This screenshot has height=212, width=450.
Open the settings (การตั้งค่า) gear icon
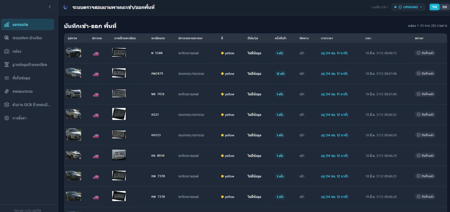pyautogui.click(x=7, y=118)
